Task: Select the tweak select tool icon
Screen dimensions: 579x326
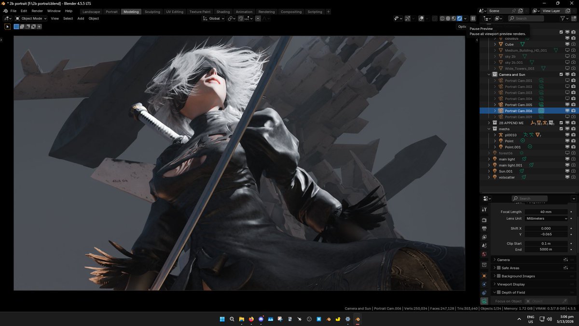Action: click(x=8, y=27)
